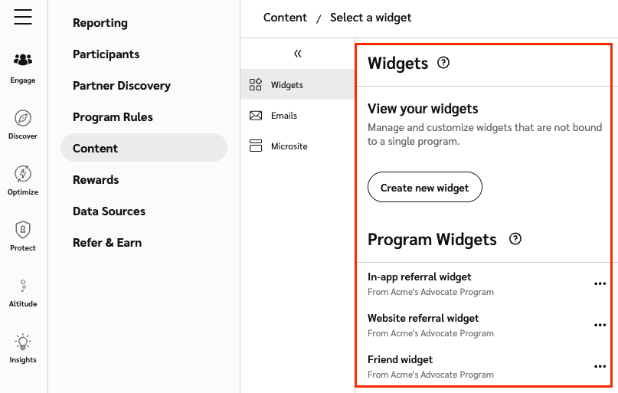Switch to the Microsite section
Viewport: 618px width, 393px height.
(x=289, y=146)
